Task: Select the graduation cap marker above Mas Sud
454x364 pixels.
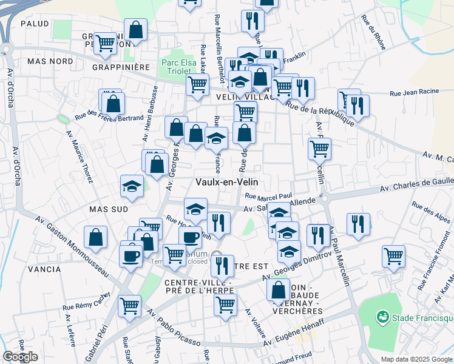Action: point(132,186)
